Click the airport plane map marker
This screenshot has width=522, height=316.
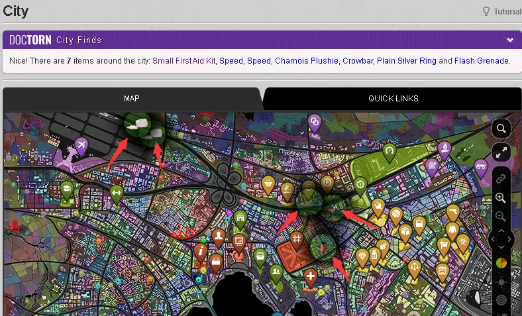click(x=81, y=144)
